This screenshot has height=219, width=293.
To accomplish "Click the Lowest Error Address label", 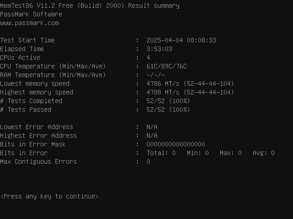I will coord(37,127).
